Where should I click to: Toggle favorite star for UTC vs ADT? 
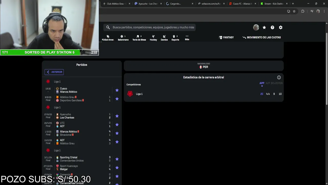tap(117, 125)
